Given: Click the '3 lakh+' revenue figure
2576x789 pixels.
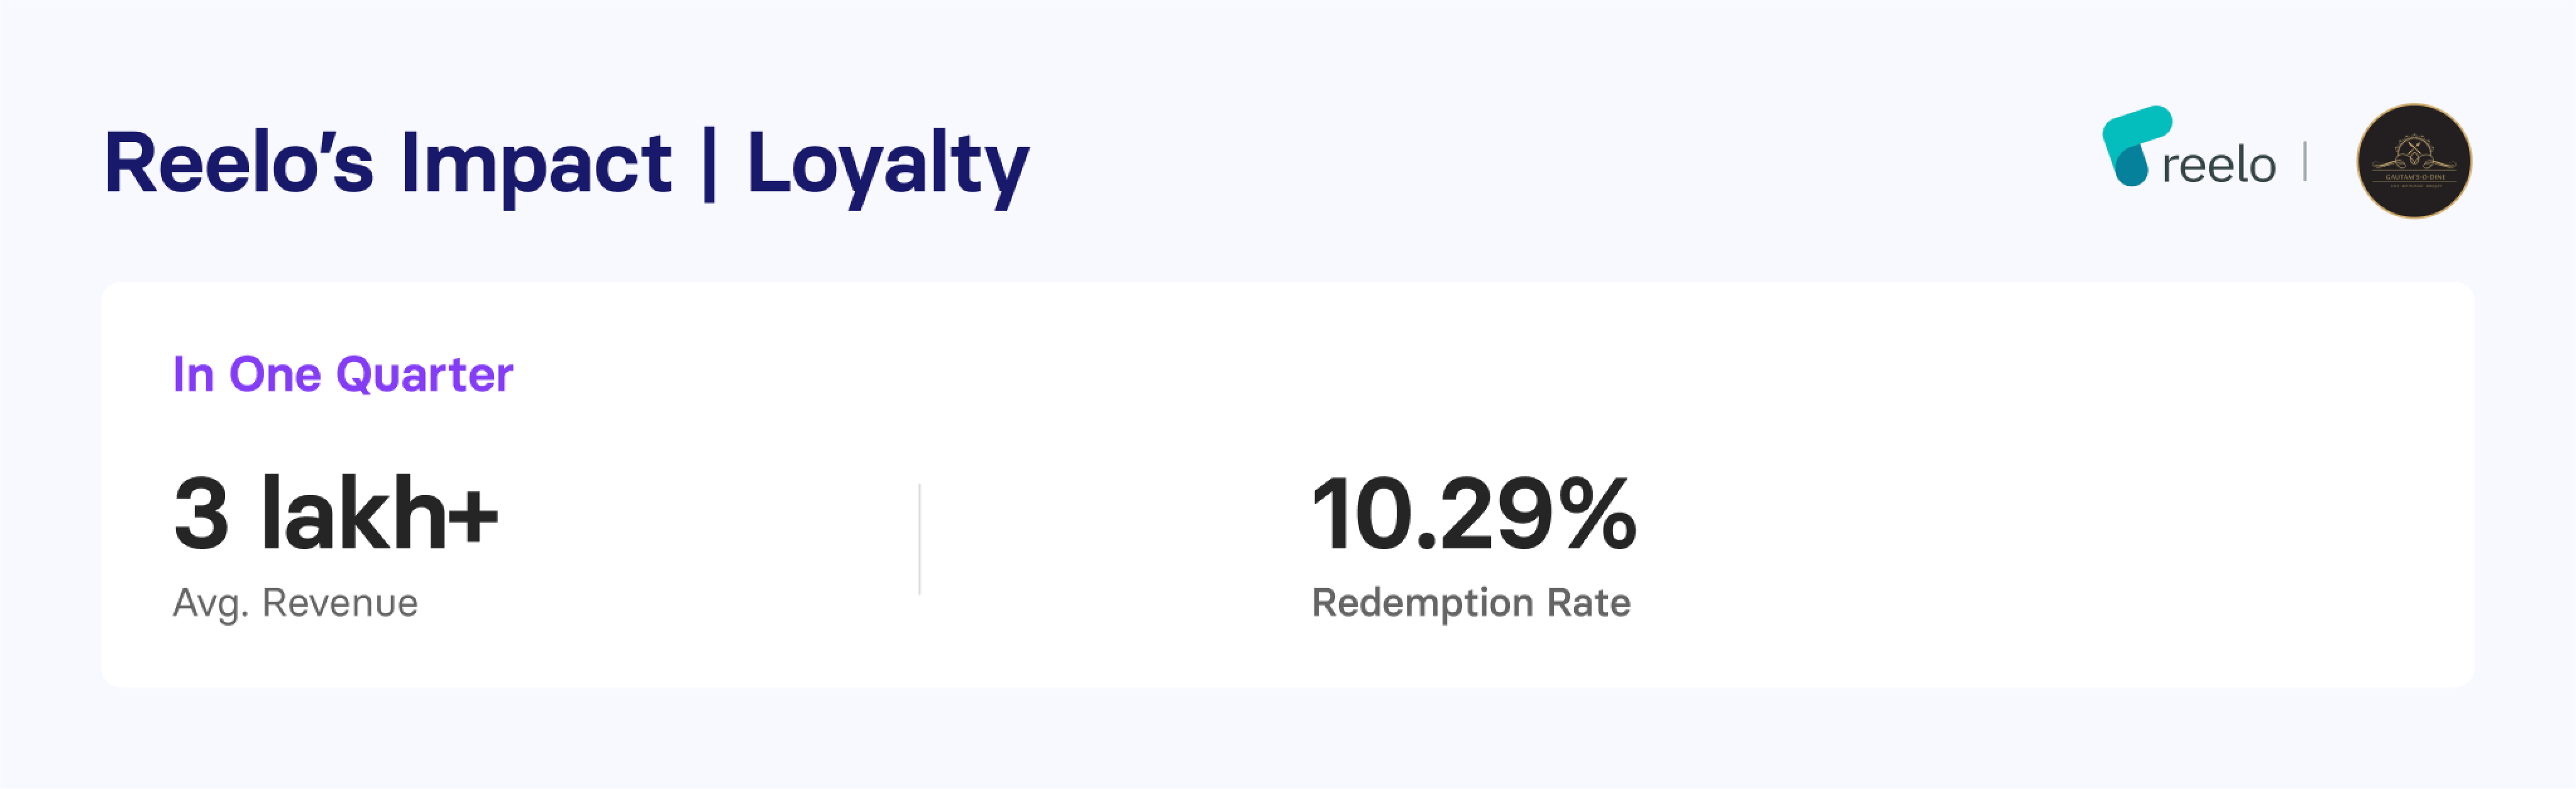Looking at the screenshot, I should tap(335, 513).
